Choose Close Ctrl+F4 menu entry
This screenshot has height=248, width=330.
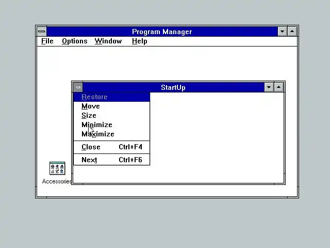[111, 147]
